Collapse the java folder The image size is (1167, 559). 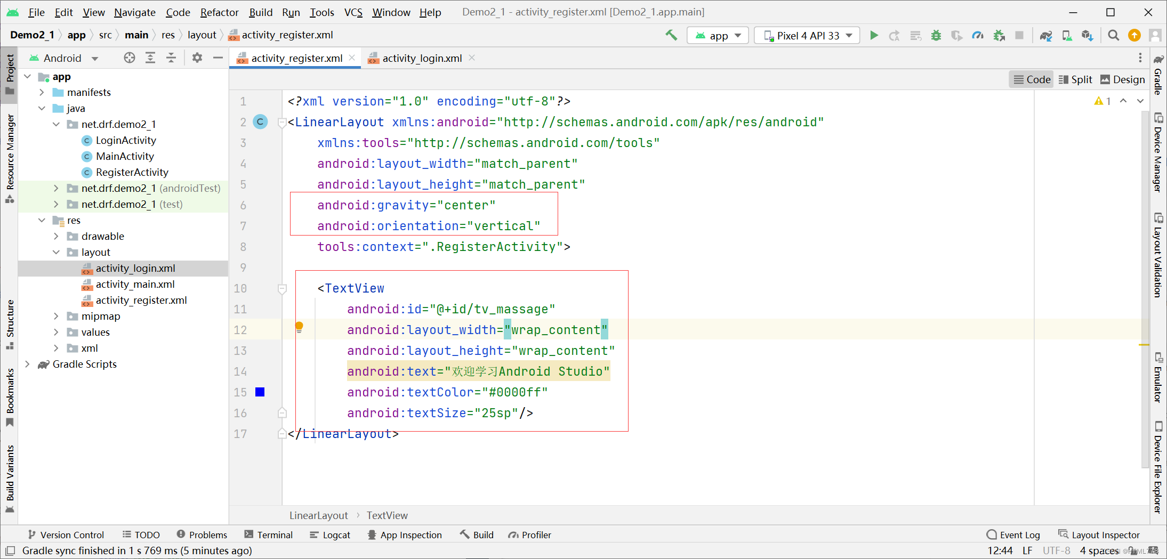point(42,108)
